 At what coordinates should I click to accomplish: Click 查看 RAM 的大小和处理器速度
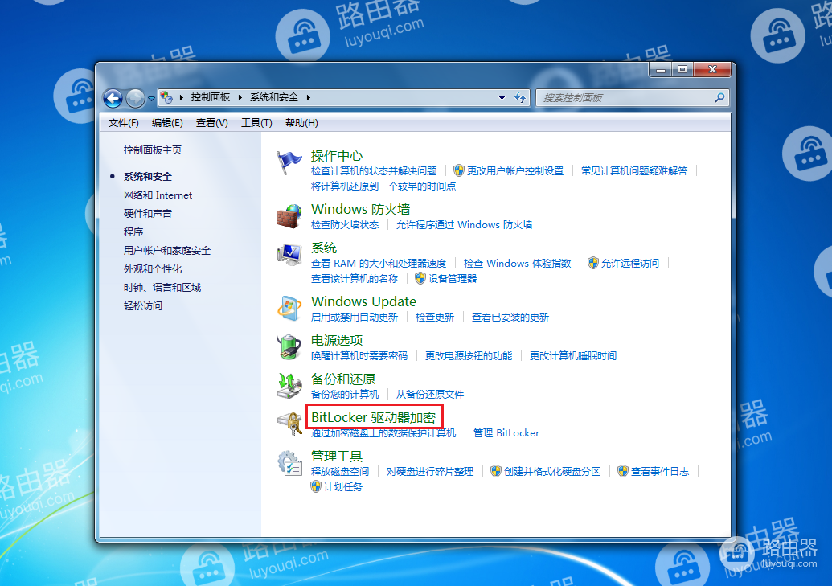pyautogui.click(x=379, y=264)
